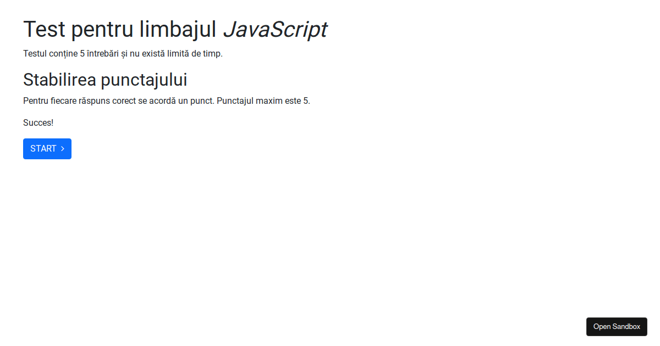
Task: Click the italic word JavaScript in the title
Action: point(275,29)
